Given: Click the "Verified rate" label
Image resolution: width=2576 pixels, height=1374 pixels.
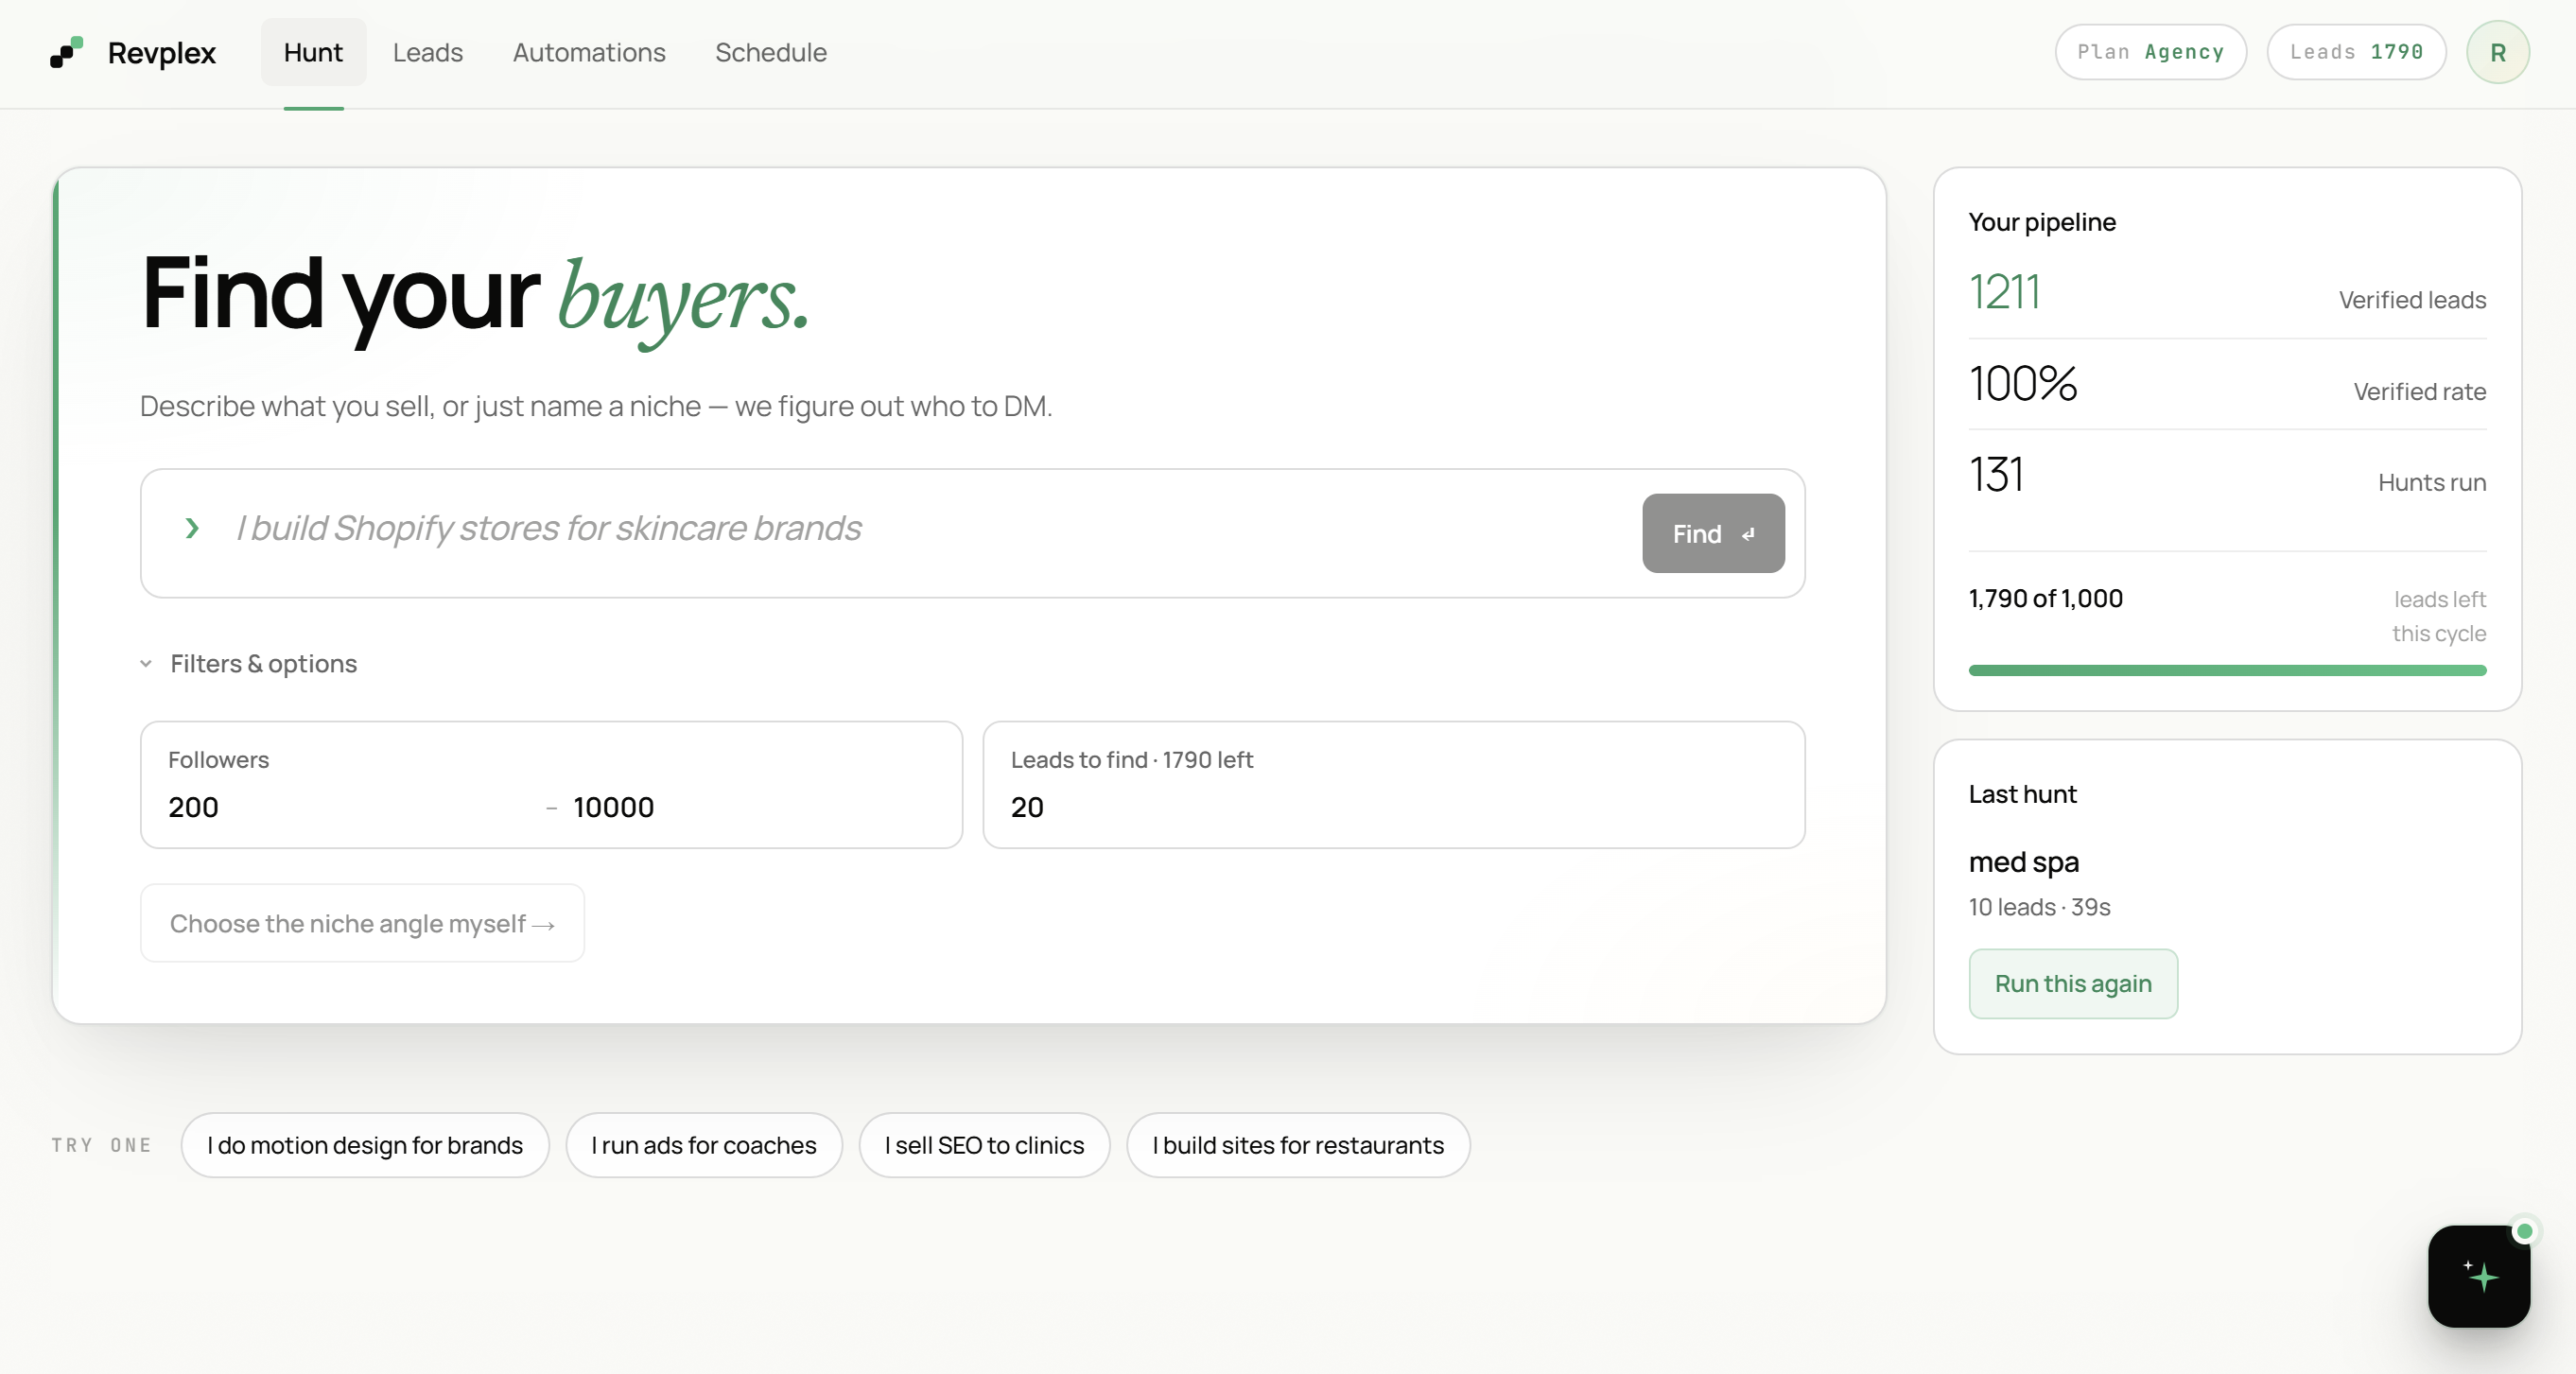Looking at the screenshot, I should coord(2419,391).
